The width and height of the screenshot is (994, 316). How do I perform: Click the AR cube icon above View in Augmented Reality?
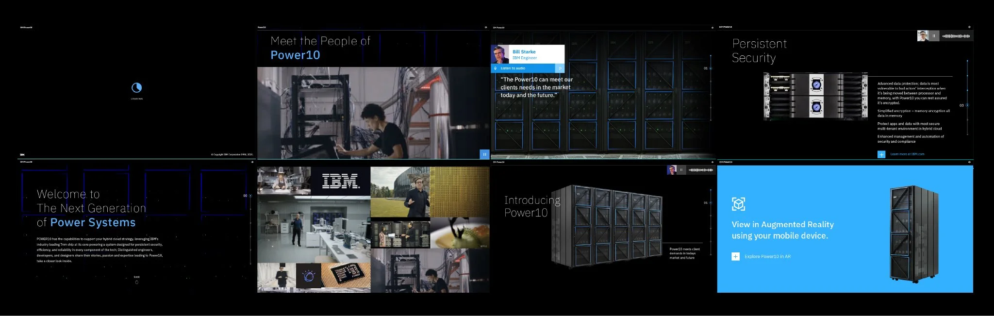738,204
